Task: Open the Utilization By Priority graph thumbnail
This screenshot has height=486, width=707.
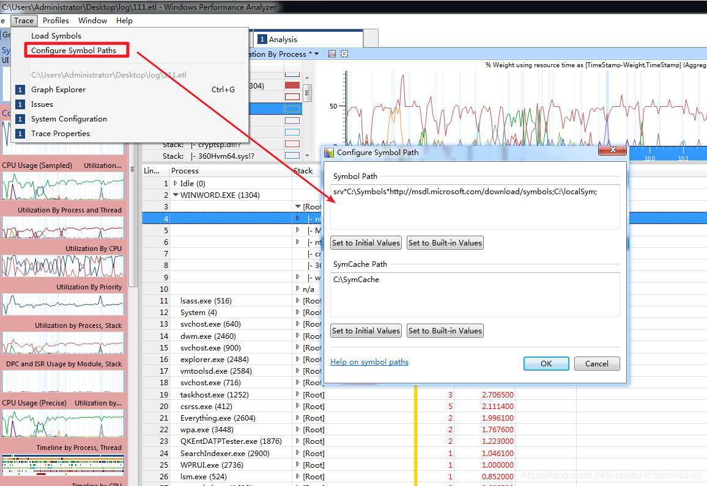Action: [x=63, y=304]
